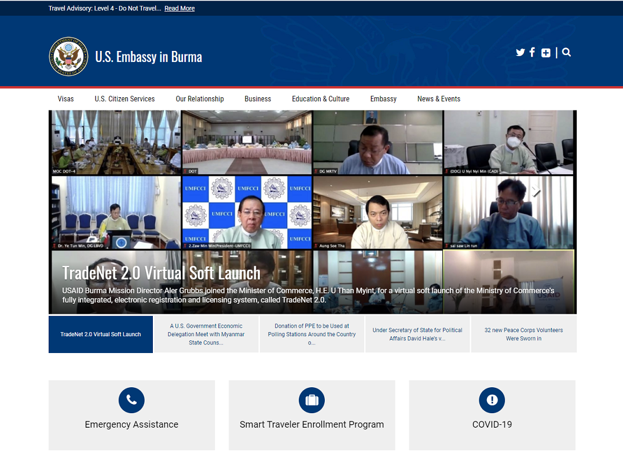
Task: Click the TradeNet 2.0 Virtual Soft Launch headline
Action: [x=162, y=273]
